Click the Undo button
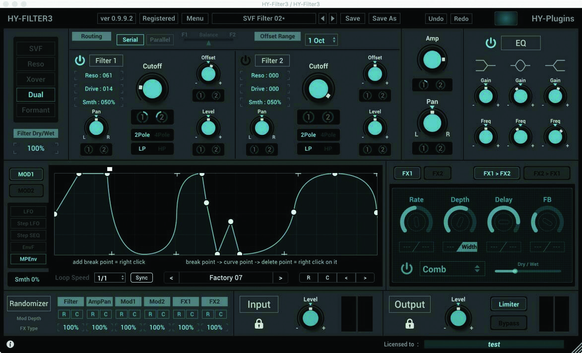The height and width of the screenshot is (353, 582). point(436,18)
